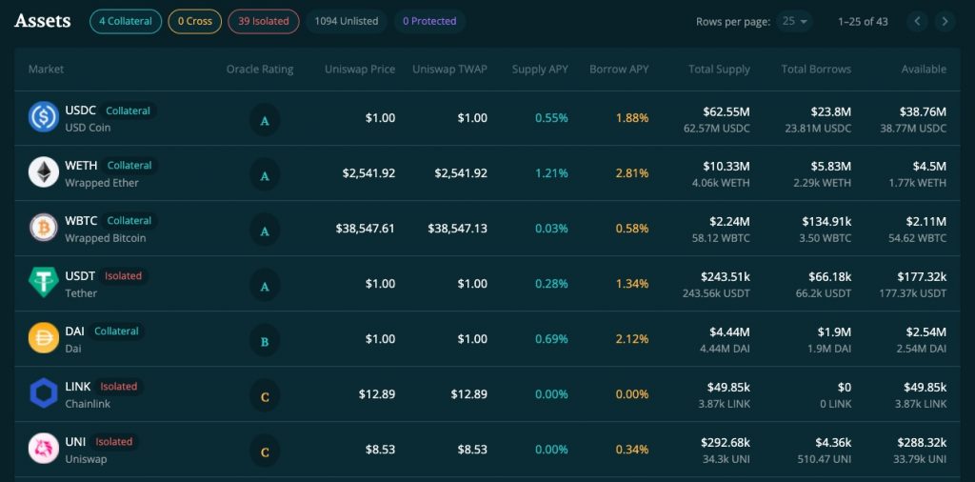This screenshot has height=482, width=975.
Task: Click WBTC TWAP value $38,547.13
Action: (458, 229)
